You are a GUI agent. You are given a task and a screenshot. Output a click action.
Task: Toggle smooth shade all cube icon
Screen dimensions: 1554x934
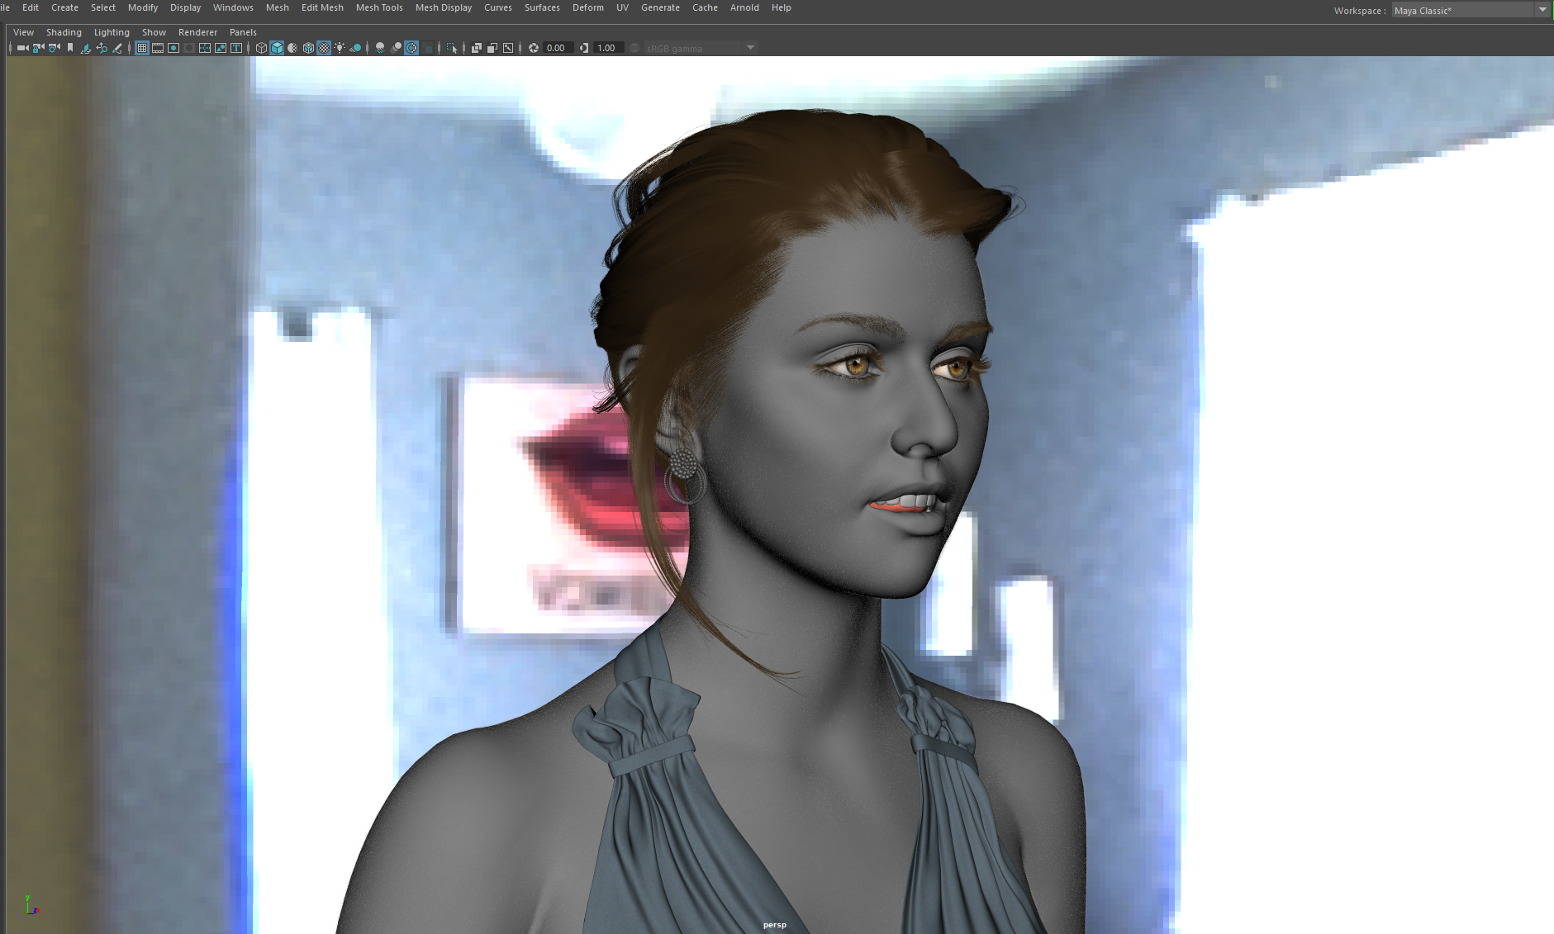pyautogui.click(x=277, y=48)
